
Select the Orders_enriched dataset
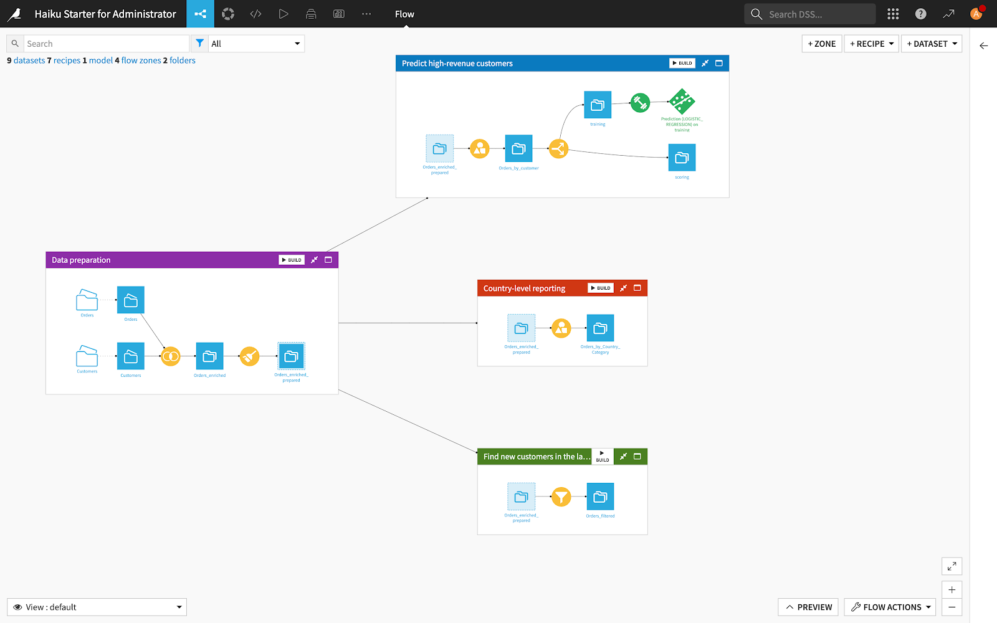[209, 356]
